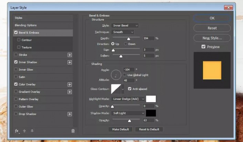Screen dimensions: 243x142
Task: Move effect up with arrow icon
Action: pyautogui.click(x=24, y=131)
